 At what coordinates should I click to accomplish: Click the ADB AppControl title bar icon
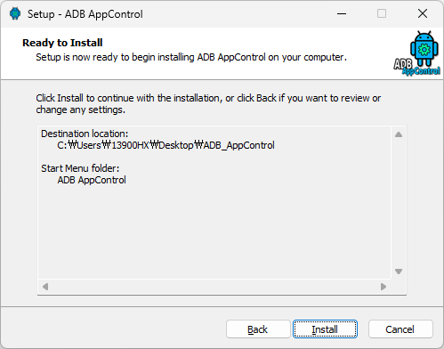tap(15, 13)
